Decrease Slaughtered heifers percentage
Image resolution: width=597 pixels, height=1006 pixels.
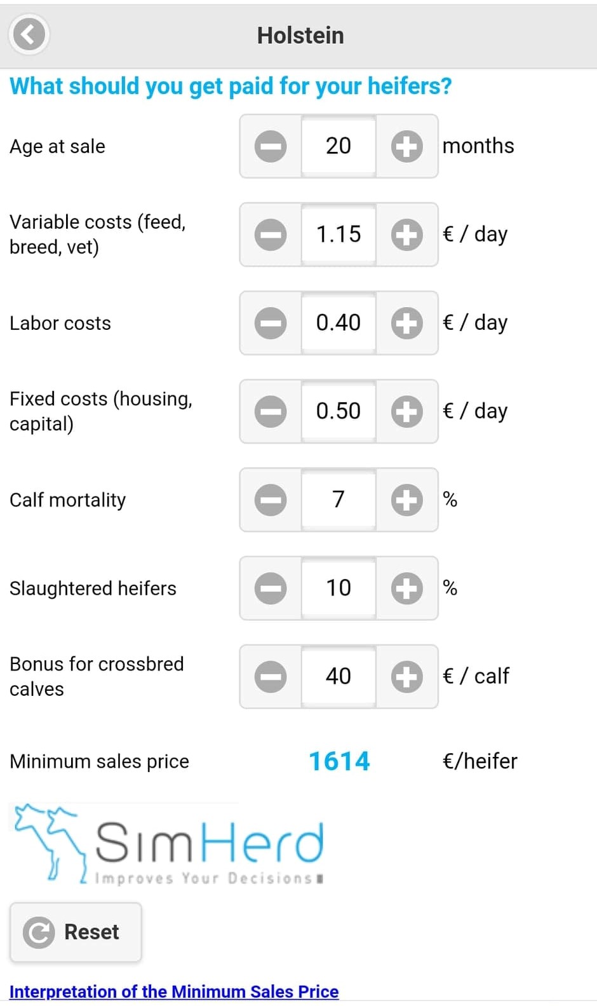point(271,588)
